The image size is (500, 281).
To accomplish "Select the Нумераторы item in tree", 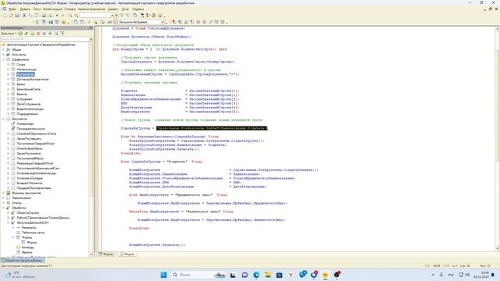I will pyautogui.click(x=25, y=123).
